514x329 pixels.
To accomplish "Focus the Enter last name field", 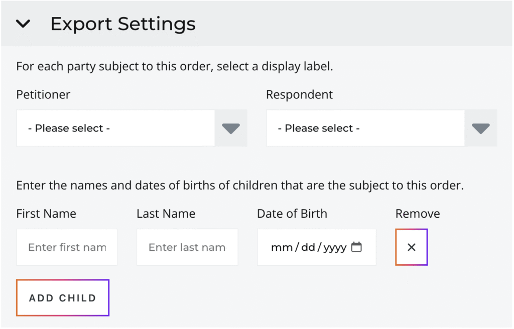I will pos(187,247).
